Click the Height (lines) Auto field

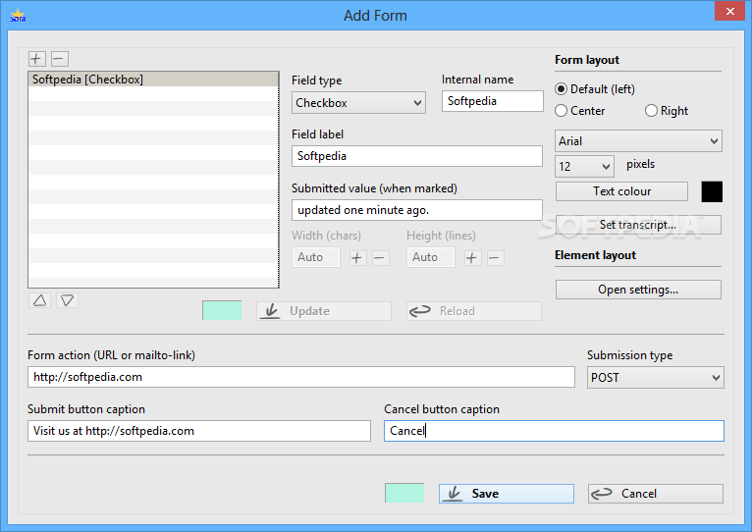[x=431, y=257]
